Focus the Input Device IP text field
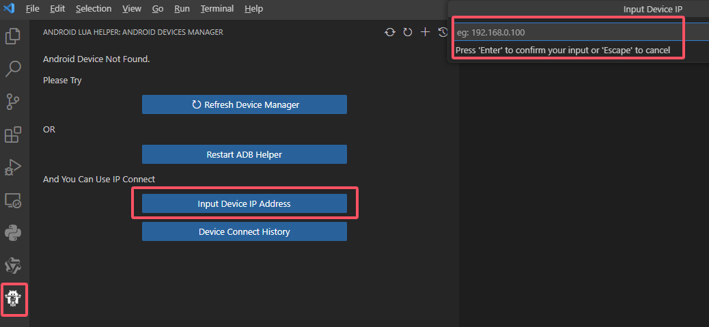 [x=567, y=32]
